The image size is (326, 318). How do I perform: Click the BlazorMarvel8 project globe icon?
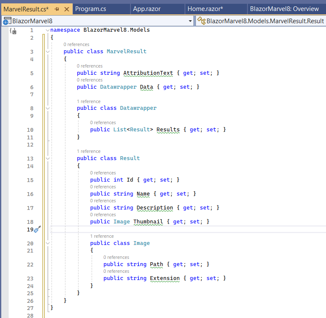[7, 21]
